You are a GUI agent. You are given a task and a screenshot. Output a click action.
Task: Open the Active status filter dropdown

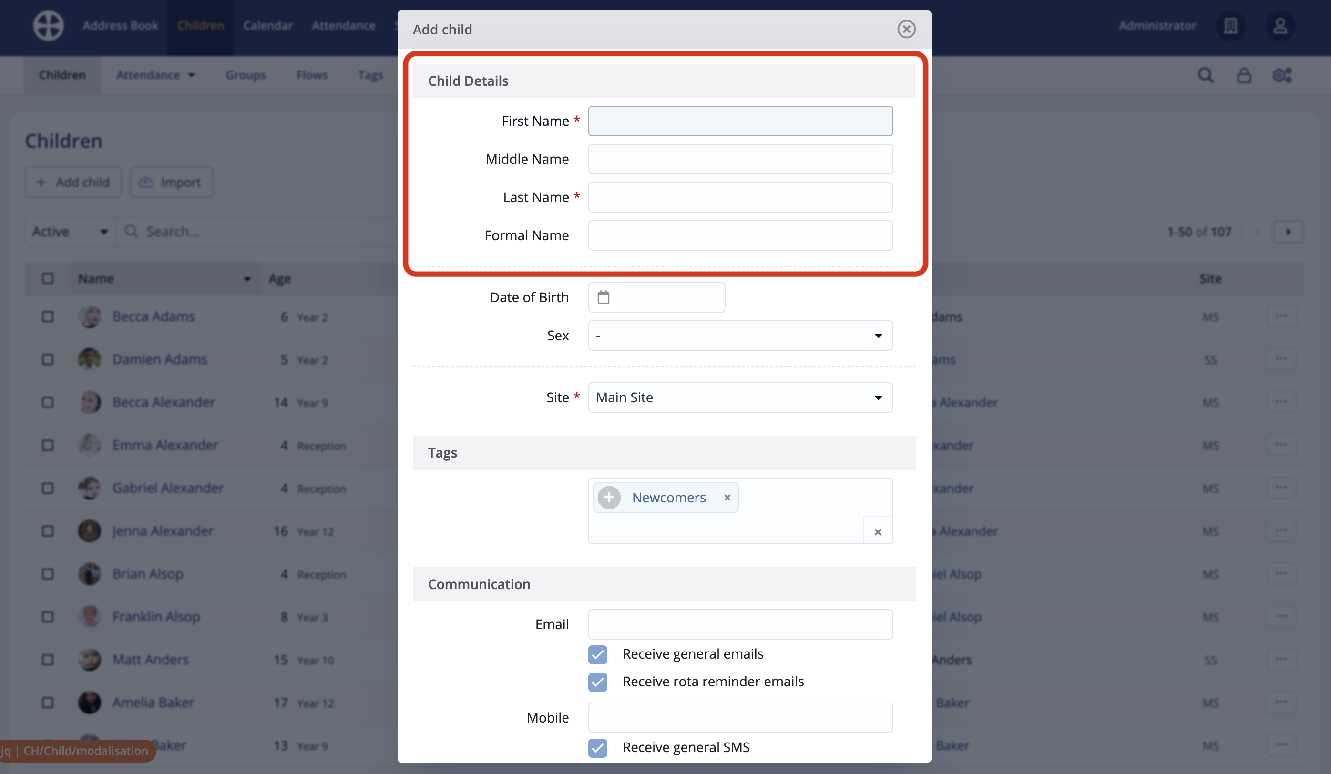pyautogui.click(x=70, y=231)
